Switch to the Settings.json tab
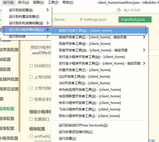Viewport: 159px width, 142px height. pyautogui.click(x=95, y=19)
